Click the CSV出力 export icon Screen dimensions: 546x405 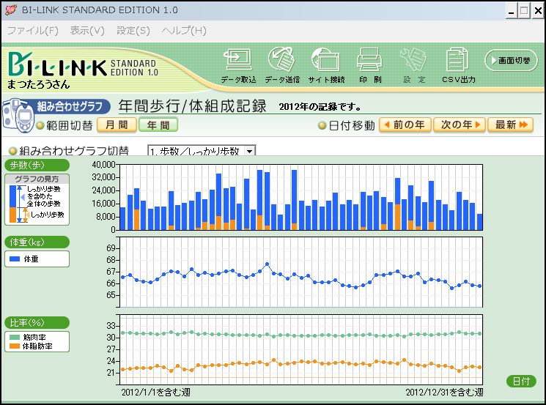458,63
